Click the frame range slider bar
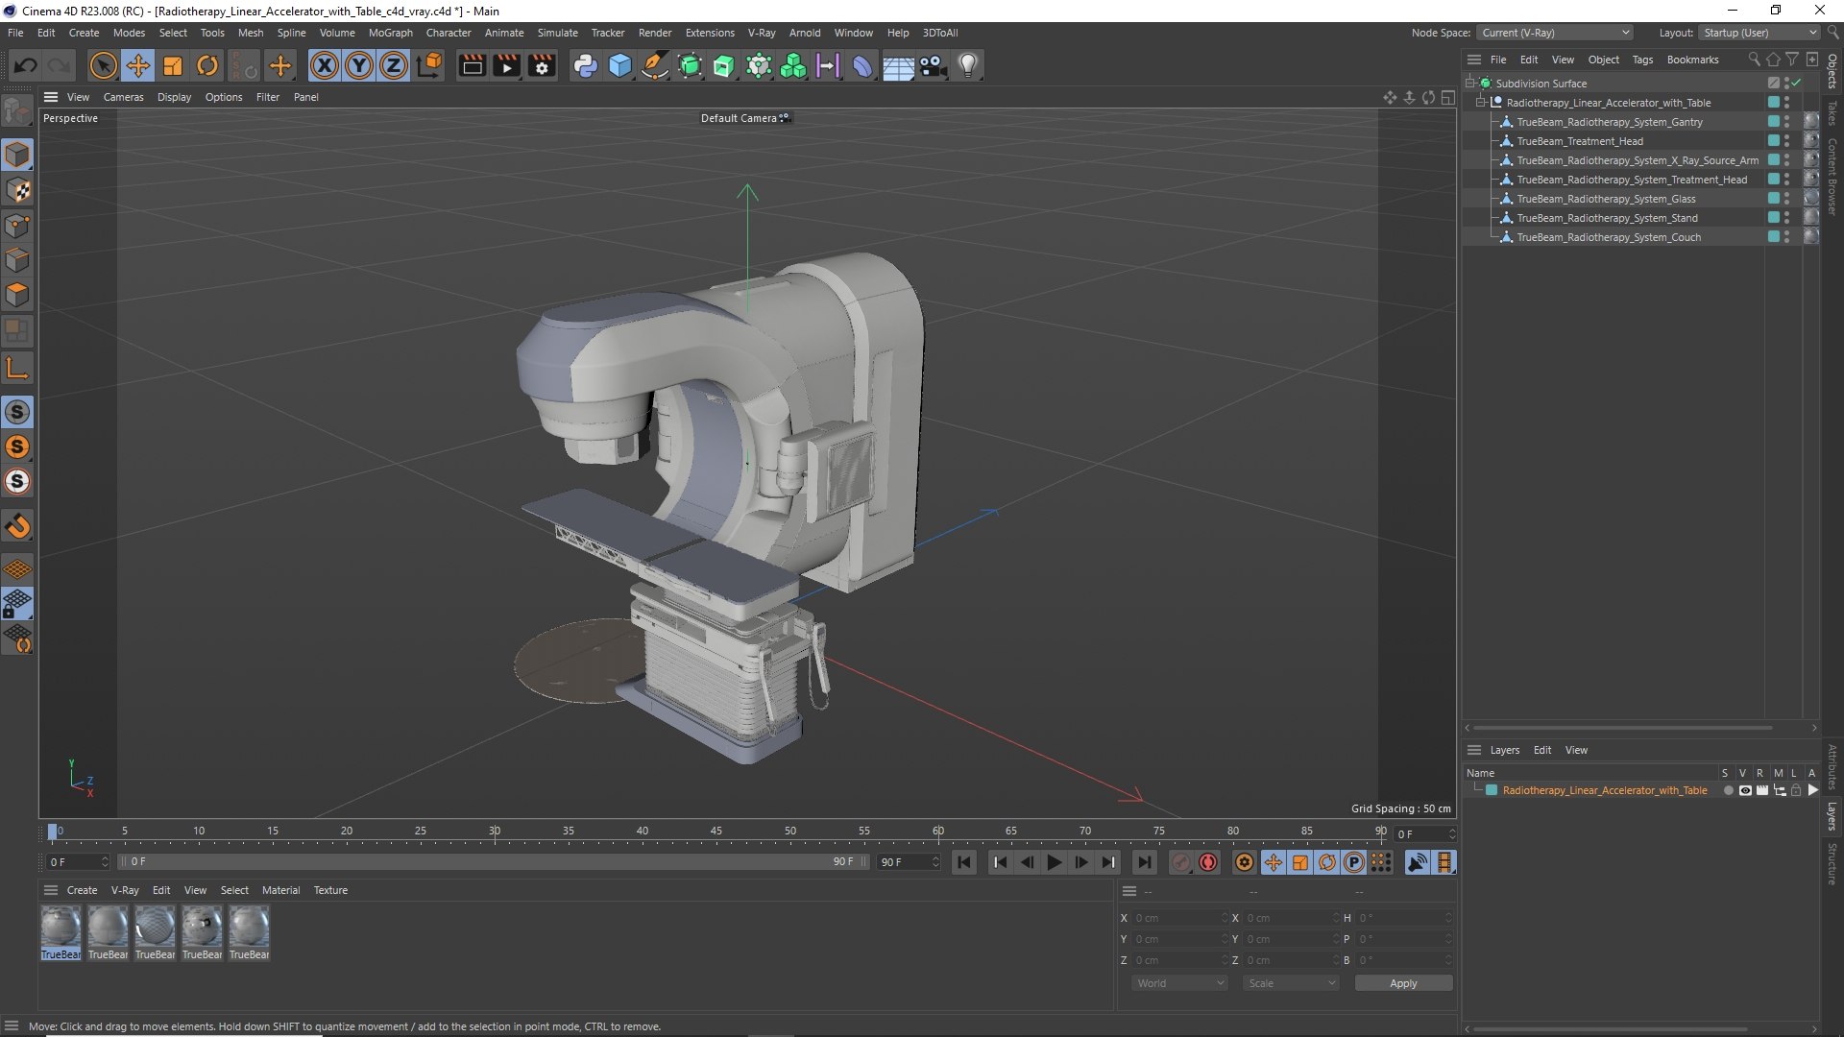The height and width of the screenshot is (1037, 1844). 494,861
